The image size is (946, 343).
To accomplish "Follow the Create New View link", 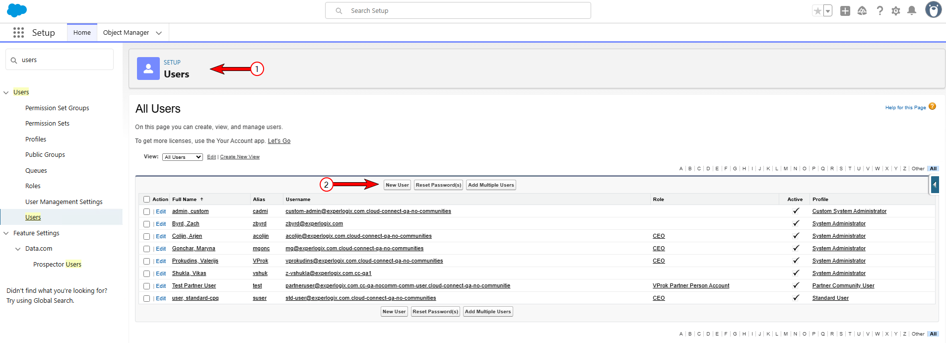I will click(x=240, y=157).
